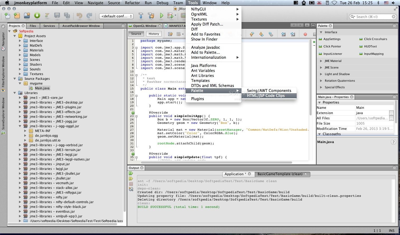Click the green download arrow toolbar icon
This screenshot has height=235, width=400.
37,16
